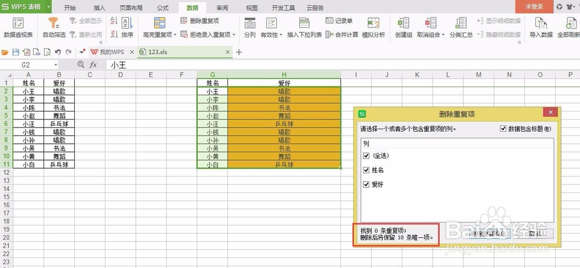580x268 pixels.
Task: Click the 合并计算 consolidate tool
Action: 342,34
